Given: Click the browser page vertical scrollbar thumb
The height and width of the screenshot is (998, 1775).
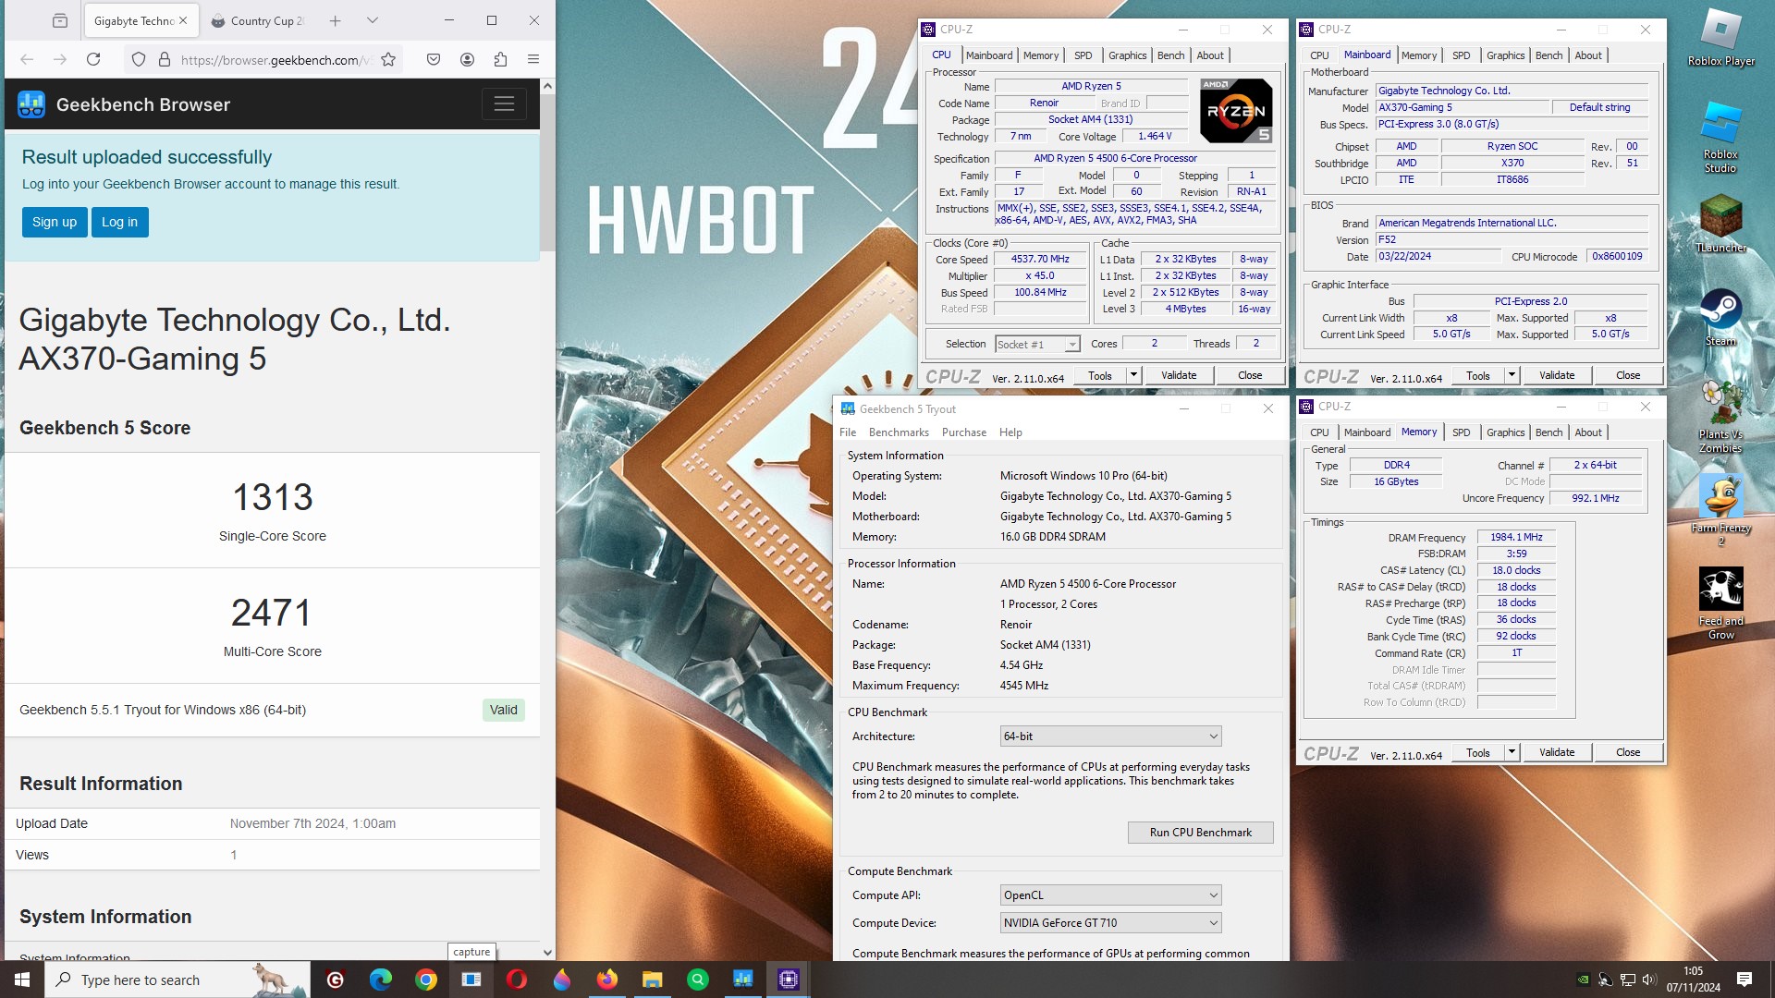Looking at the screenshot, I should [x=547, y=172].
